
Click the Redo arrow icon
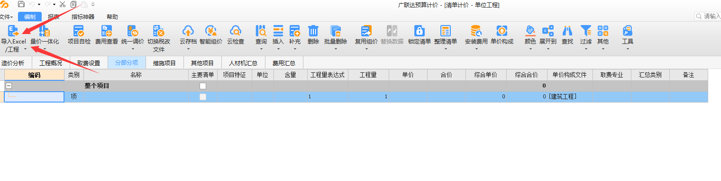(47, 4)
